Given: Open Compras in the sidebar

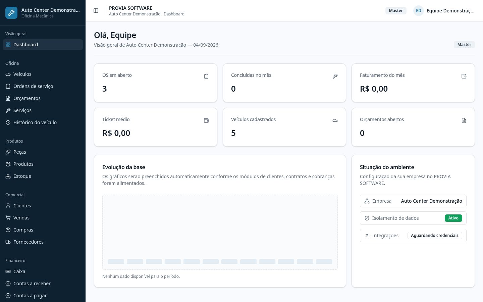Looking at the screenshot, I should click(43, 230).
